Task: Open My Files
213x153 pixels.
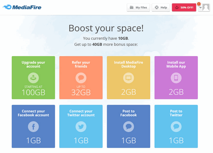Action: 138,7
